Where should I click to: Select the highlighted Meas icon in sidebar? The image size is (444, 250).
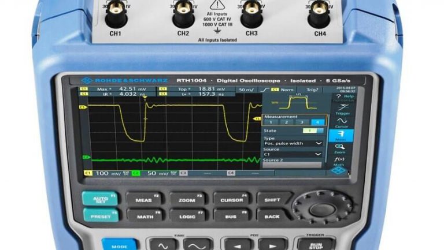pyautogui.click(x=341, y=136)
